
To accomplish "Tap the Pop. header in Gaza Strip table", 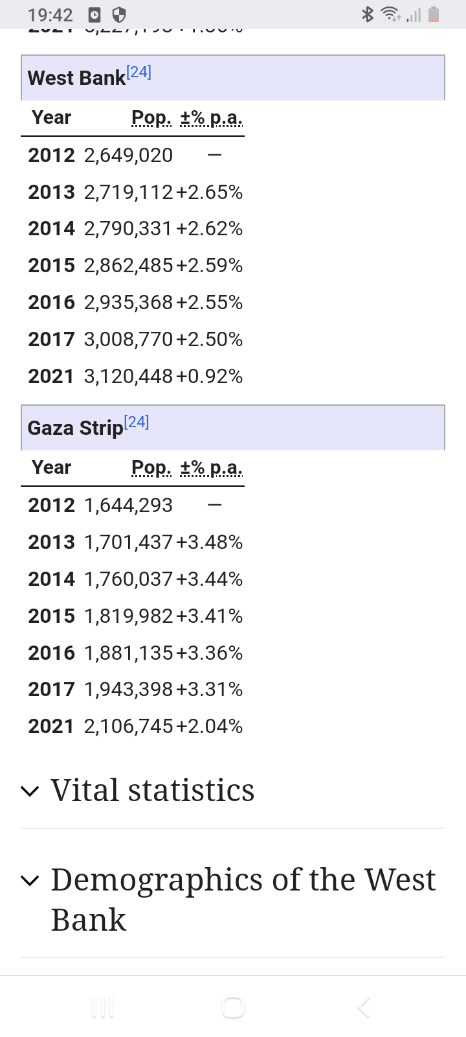I will (151, 468).
